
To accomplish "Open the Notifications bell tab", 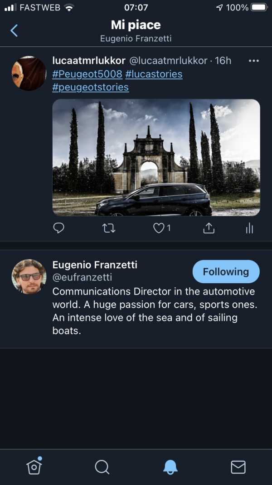I will 170,467.
